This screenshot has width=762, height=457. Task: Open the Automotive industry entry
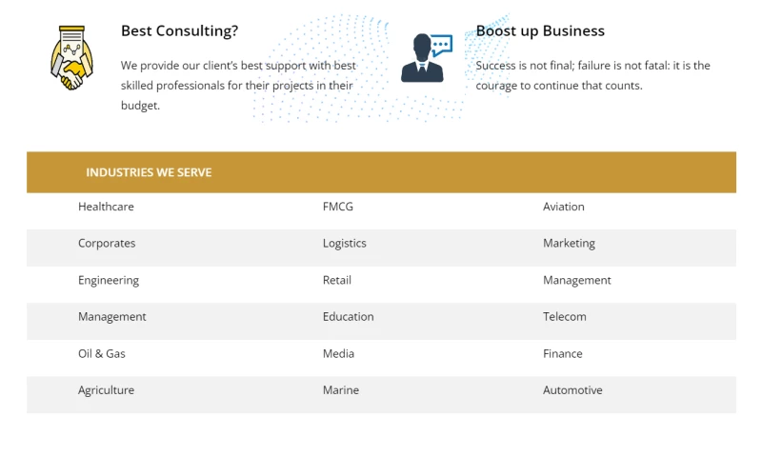[572, 390]
